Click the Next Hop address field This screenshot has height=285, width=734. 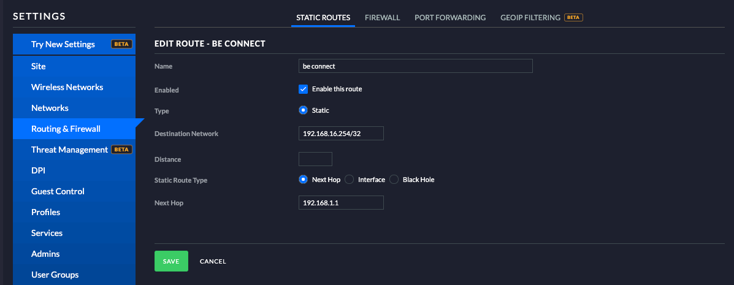coord(341,202)
